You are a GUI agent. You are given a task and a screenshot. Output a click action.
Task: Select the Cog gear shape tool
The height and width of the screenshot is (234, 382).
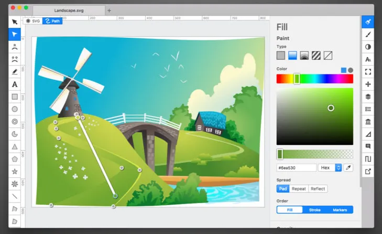click(15, 184)
